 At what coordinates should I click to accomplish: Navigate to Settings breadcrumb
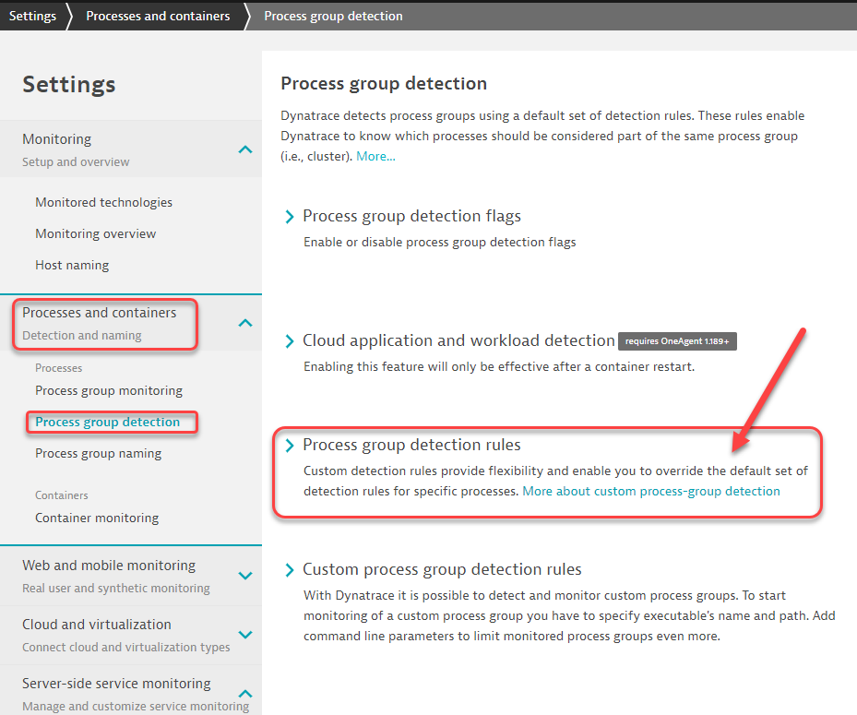32,16
